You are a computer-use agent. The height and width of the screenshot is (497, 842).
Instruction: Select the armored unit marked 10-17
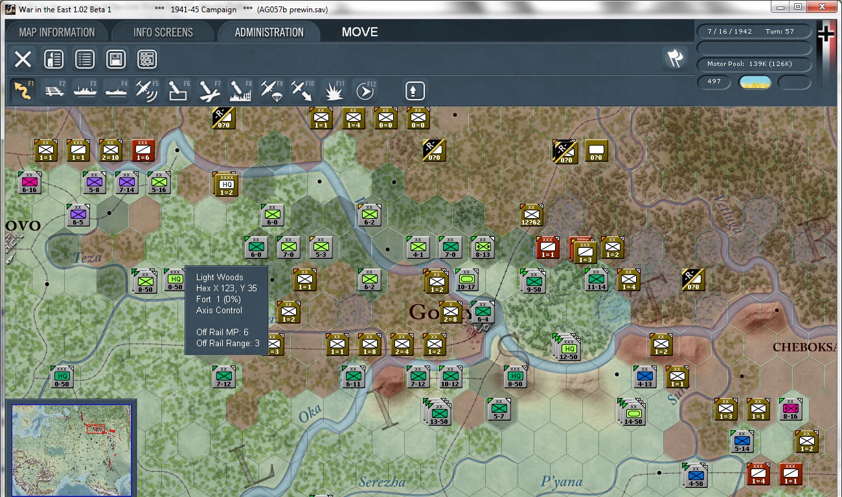pyautogui.click(x=466, y=280)
